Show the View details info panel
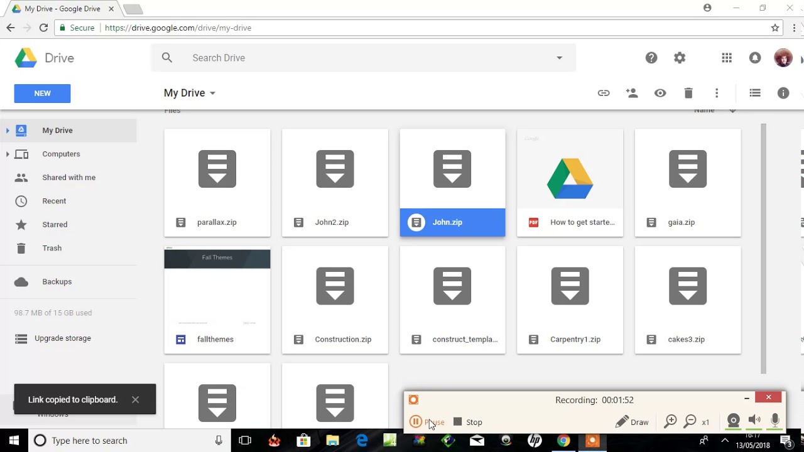 783,93
